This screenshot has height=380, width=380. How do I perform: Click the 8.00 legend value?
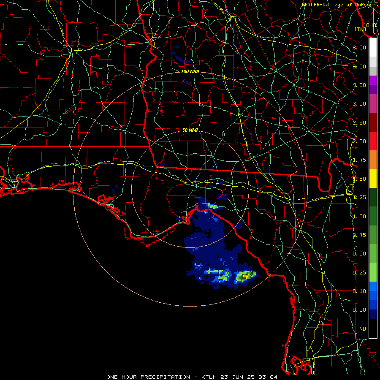359,47
